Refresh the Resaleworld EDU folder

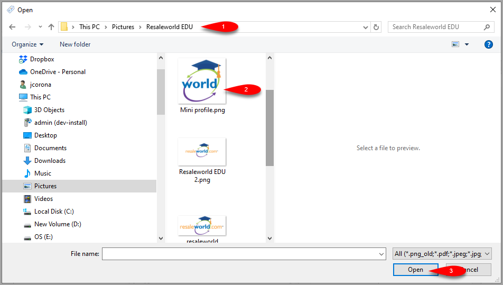(x=376, y=27)
